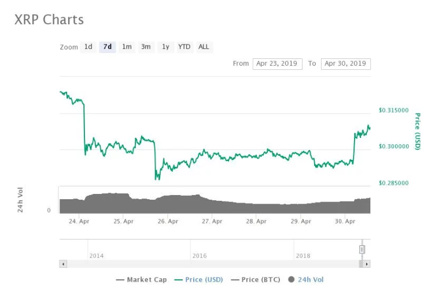The image size is (424, 288).
Task: Click the XRP Charts heading
Action: pyautogui.click(x=49, y=20)
